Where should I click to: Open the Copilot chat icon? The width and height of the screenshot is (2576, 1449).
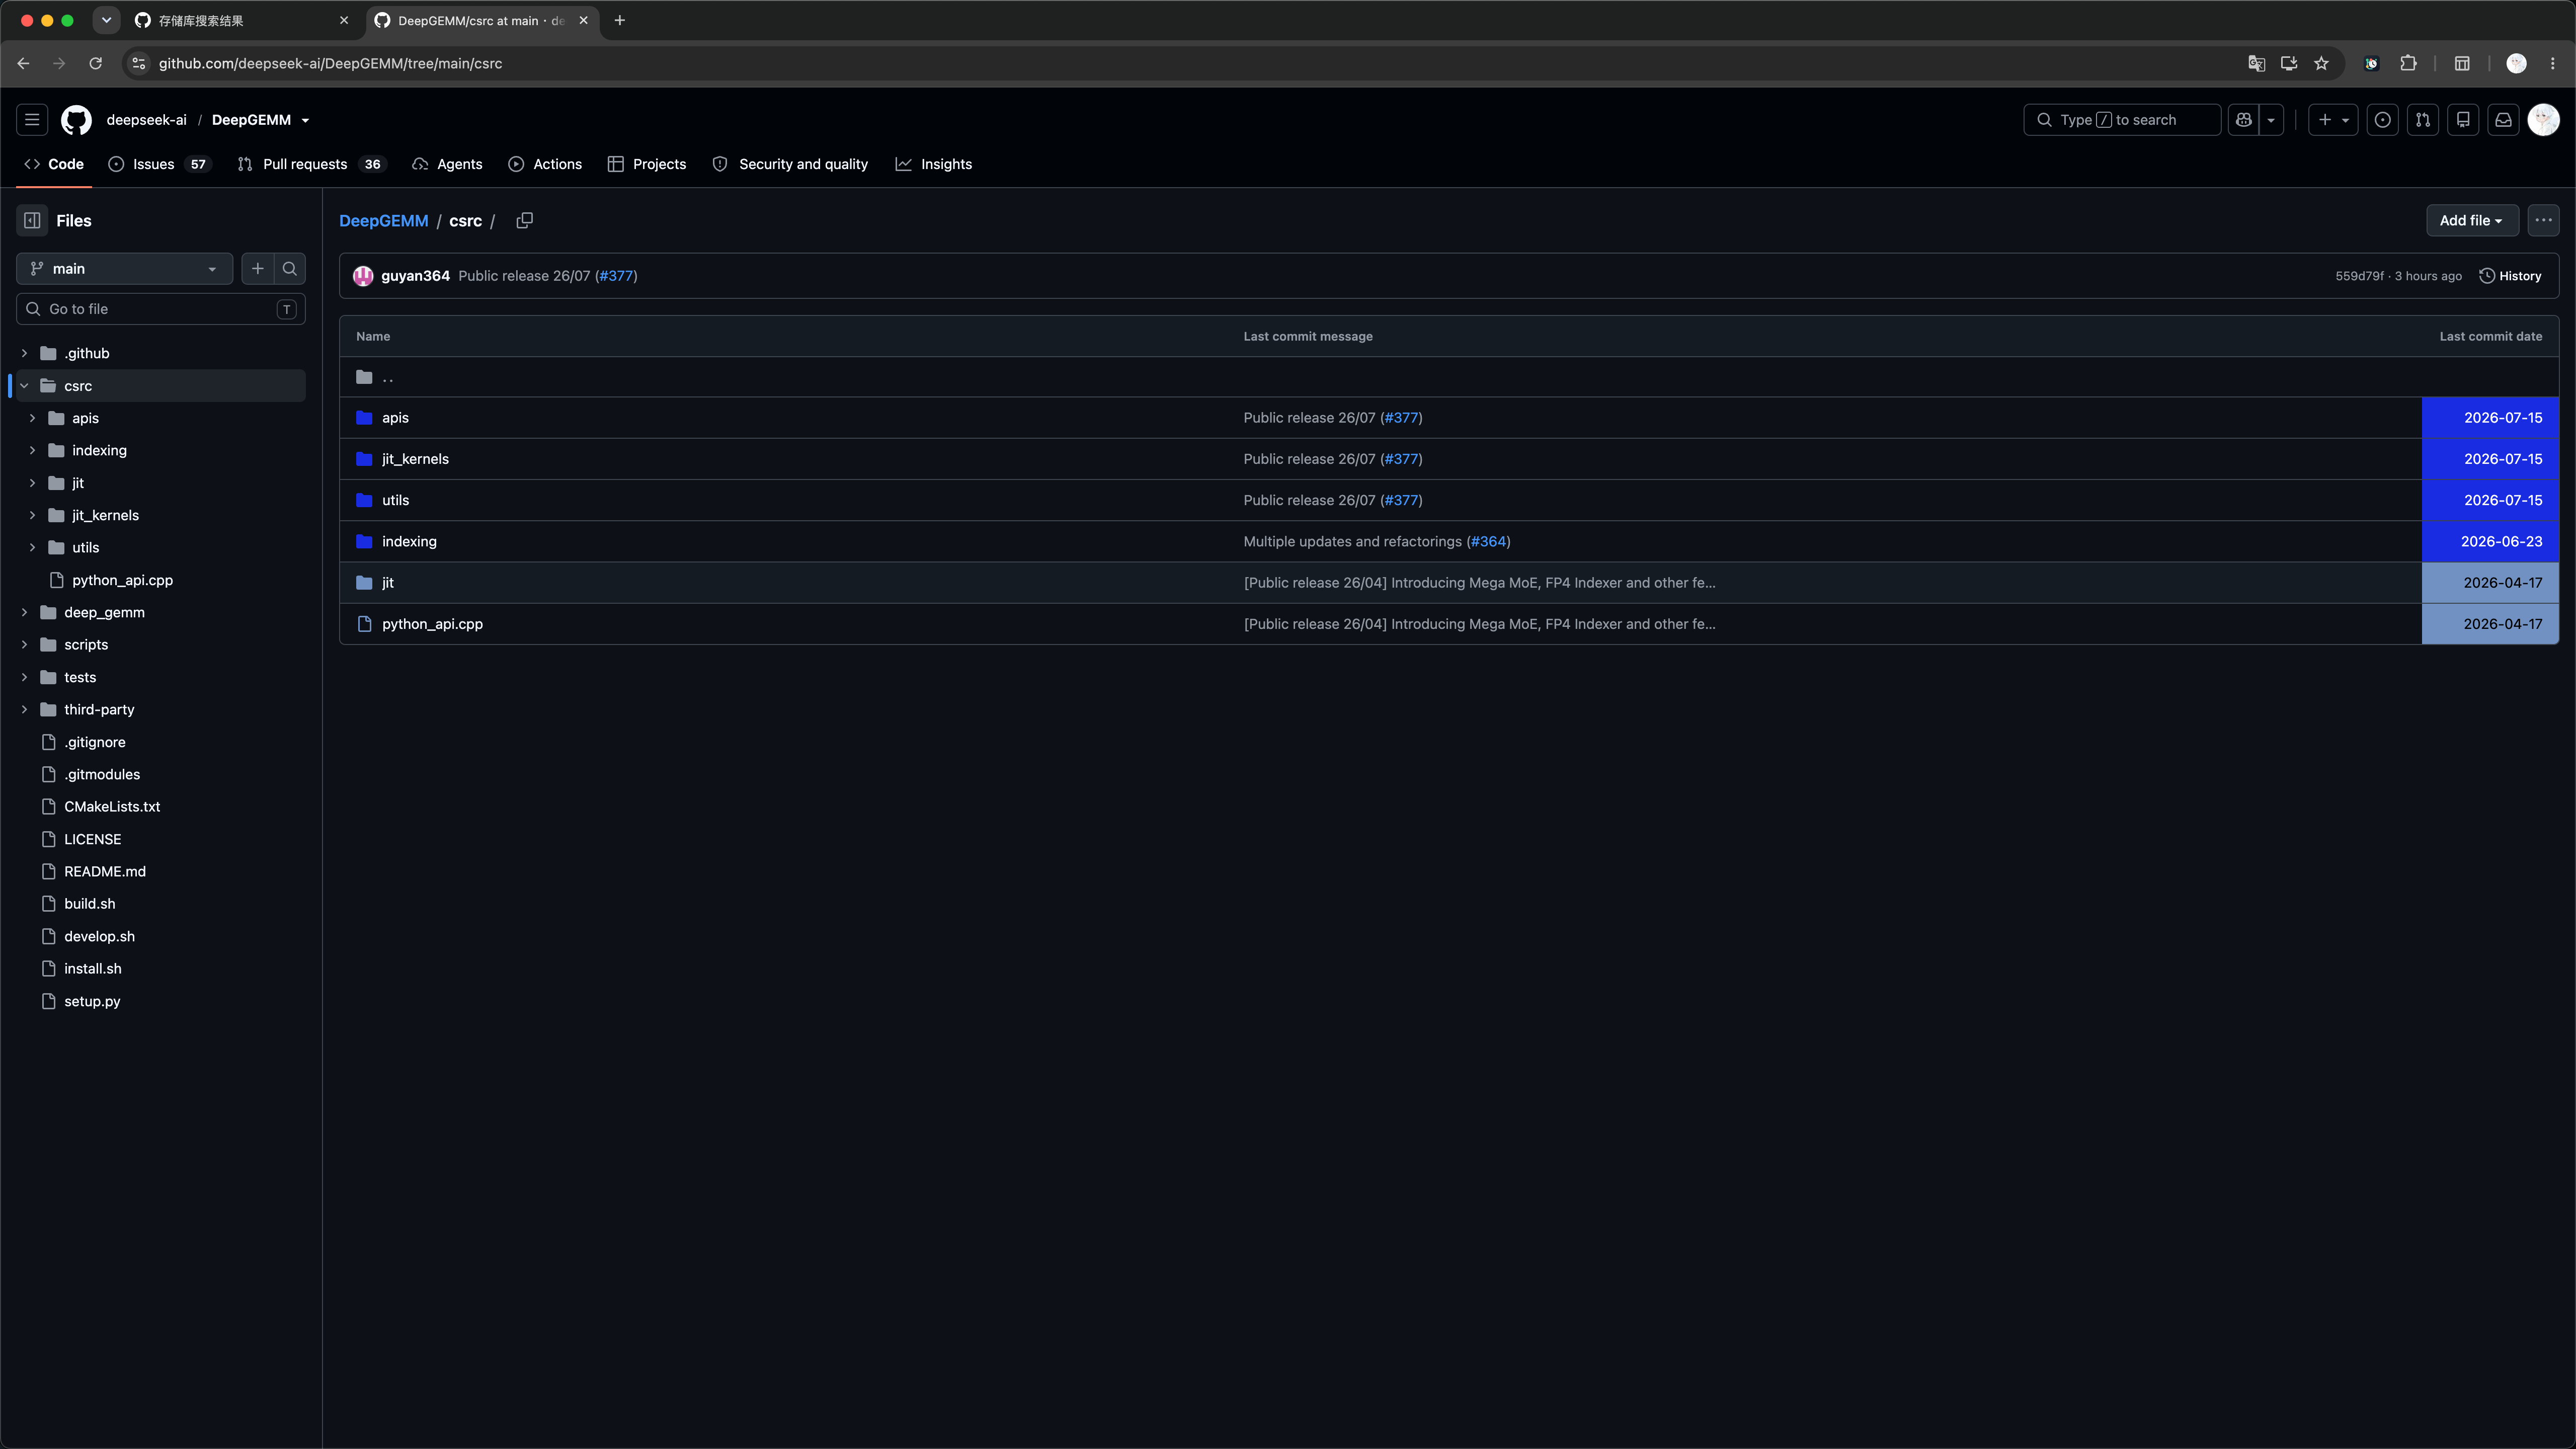[2244, 120]
